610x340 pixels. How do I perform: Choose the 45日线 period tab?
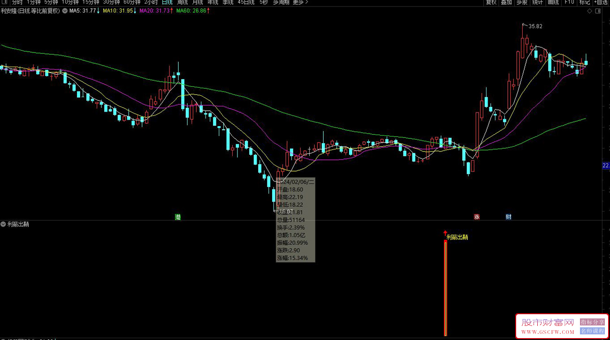click(246, 2)
